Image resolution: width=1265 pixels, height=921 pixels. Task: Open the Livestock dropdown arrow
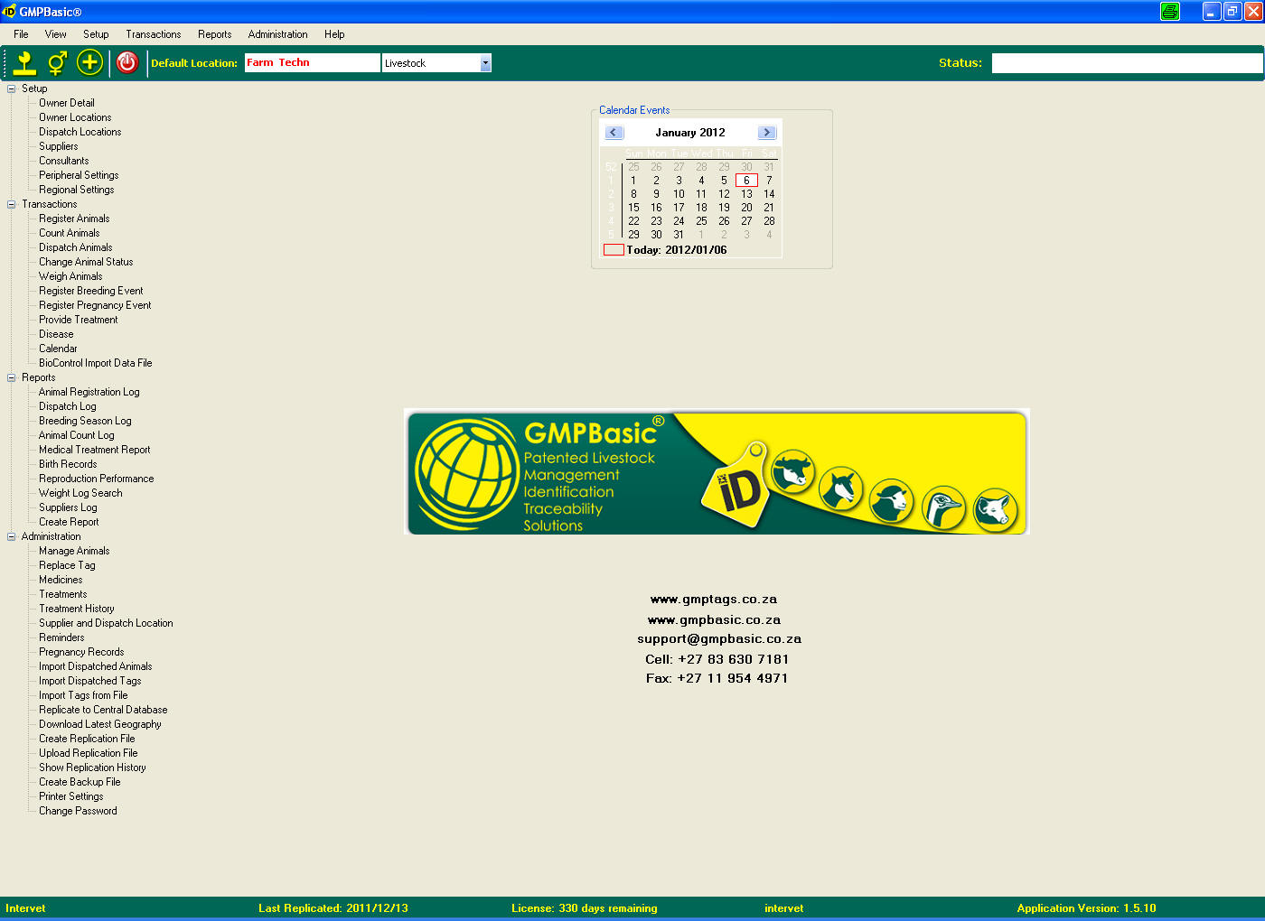(485, 63)
